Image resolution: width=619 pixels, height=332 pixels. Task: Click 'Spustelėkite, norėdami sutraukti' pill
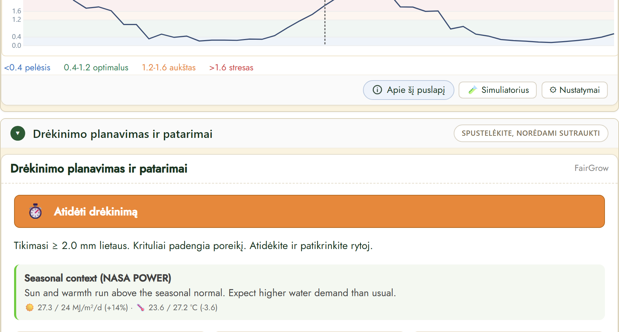[x=531, y=133]
